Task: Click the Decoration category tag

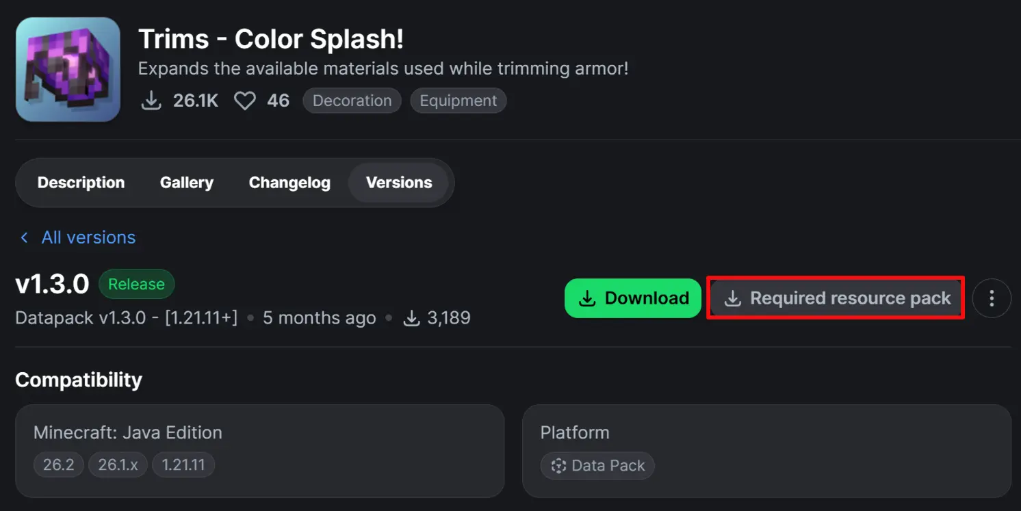Action: tap(352, 101)
